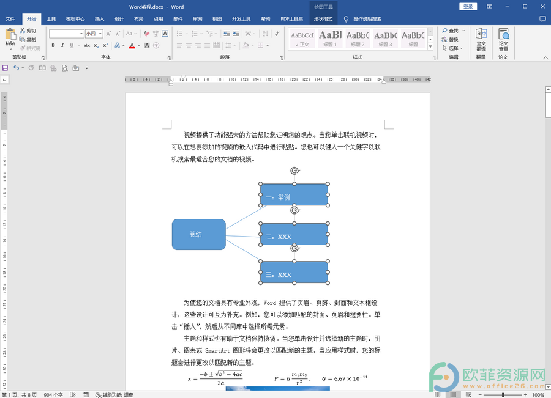
Task: Click paper check (论文查重) button
Action: [503, 40]
